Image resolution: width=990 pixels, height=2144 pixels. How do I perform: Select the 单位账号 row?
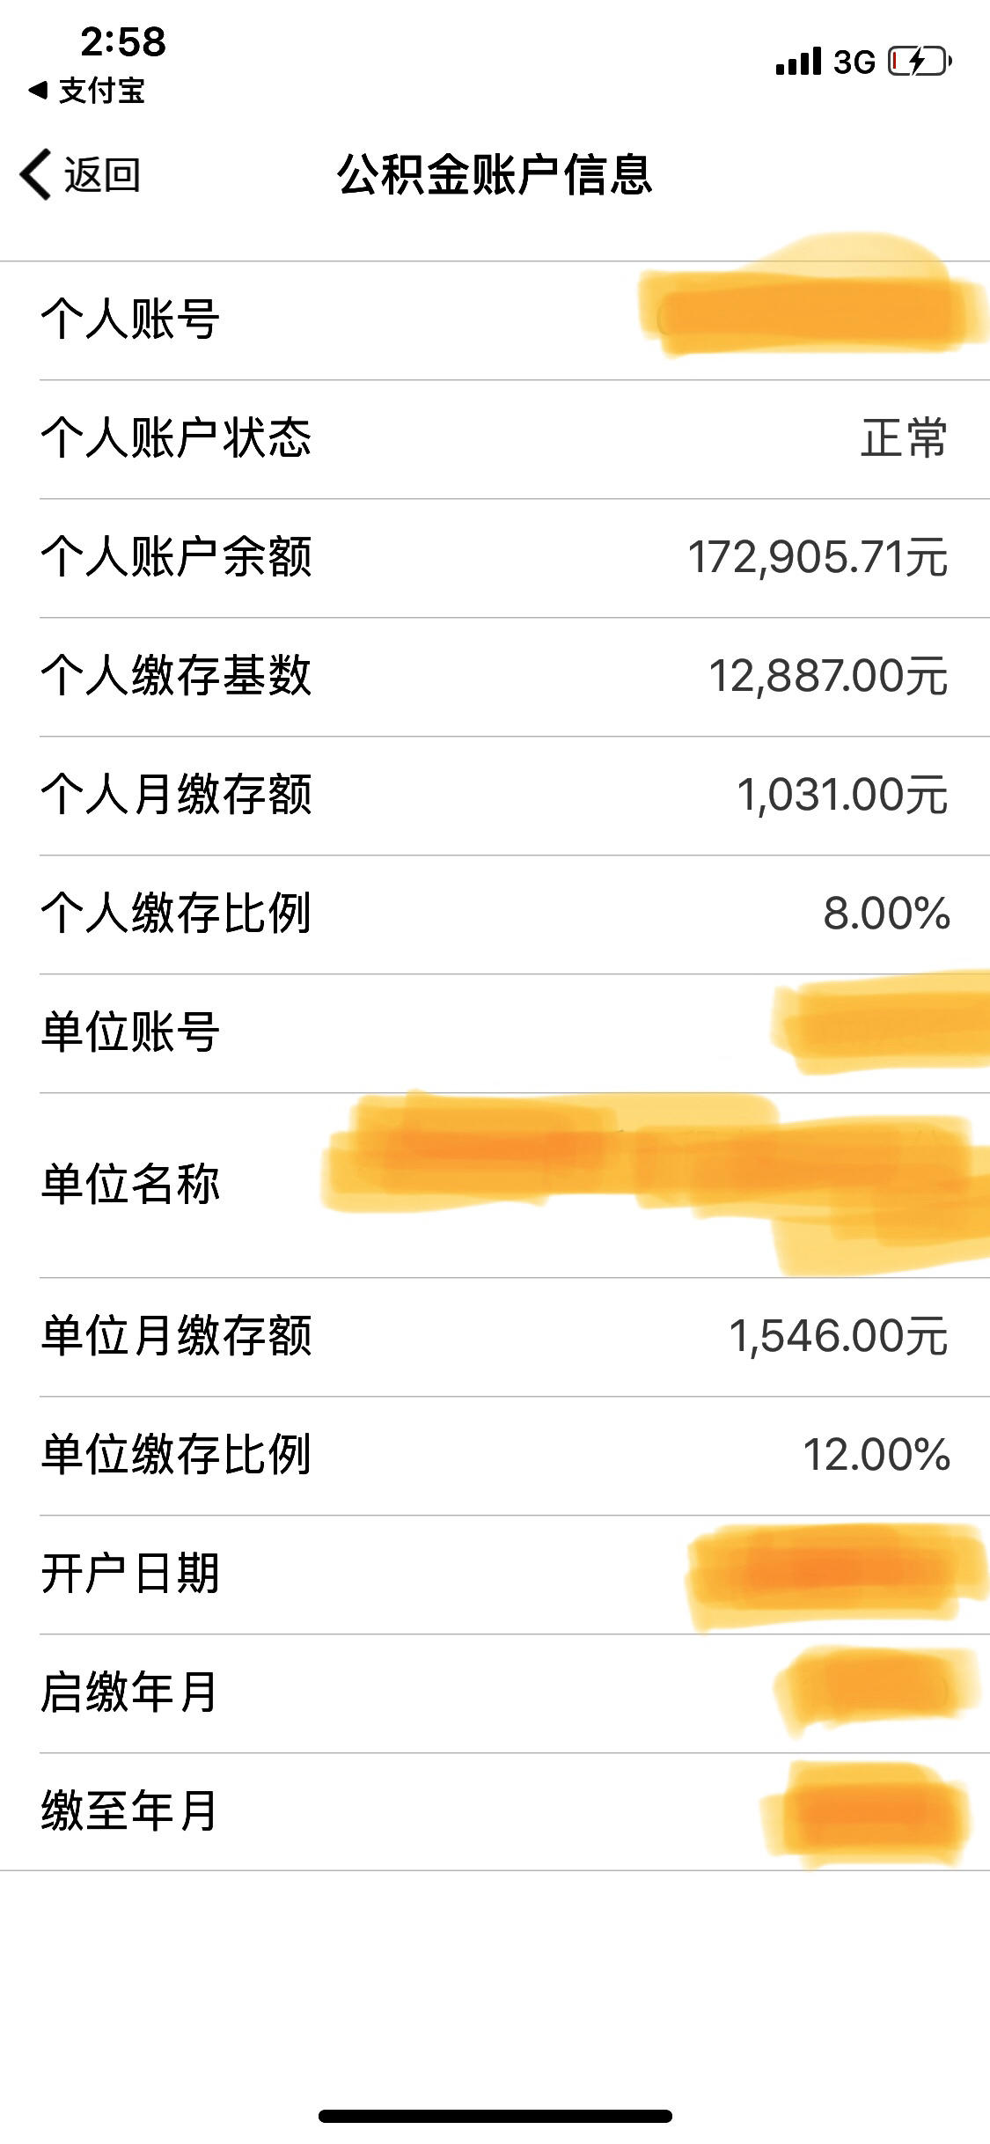(495, 1033)
